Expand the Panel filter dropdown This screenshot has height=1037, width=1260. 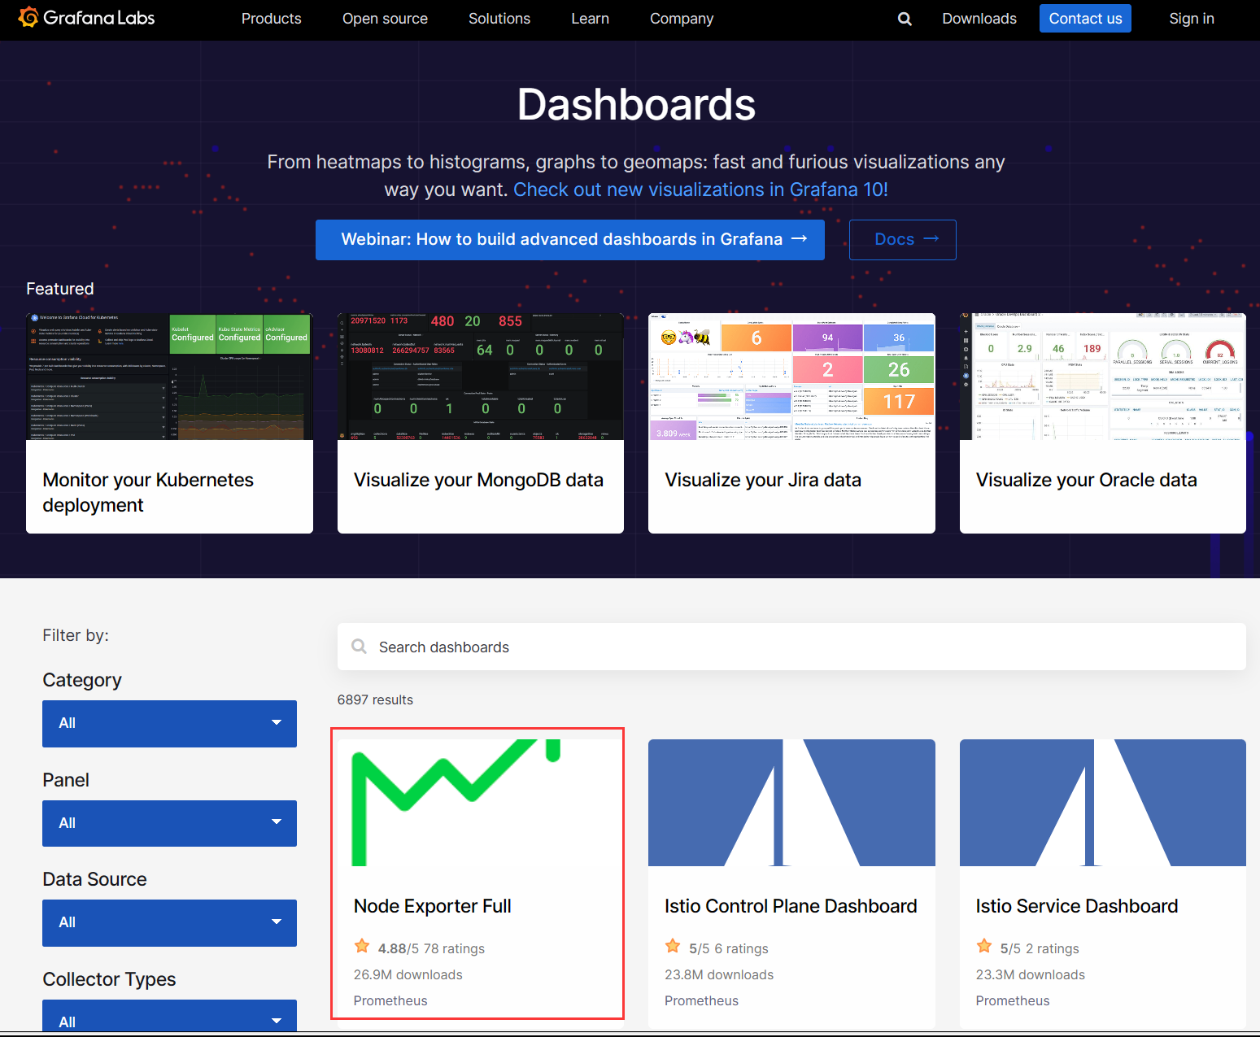[x=169, y=823]
